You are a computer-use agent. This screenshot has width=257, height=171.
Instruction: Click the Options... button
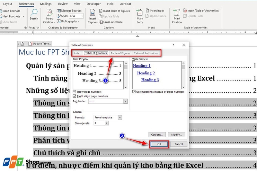157,135
